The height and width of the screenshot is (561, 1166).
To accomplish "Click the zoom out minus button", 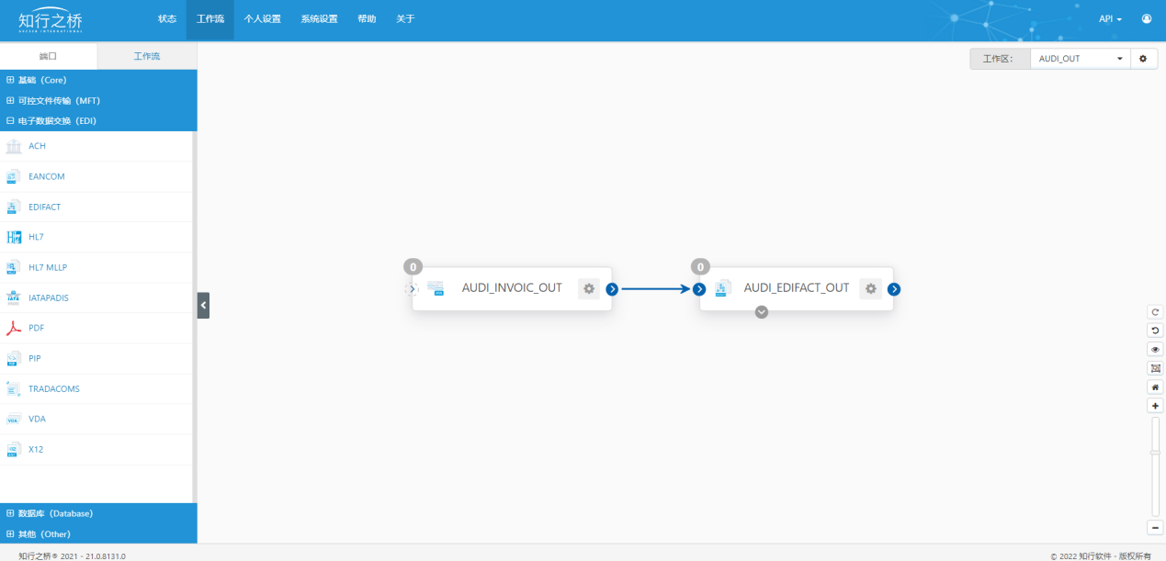I will coord(1156,527).
